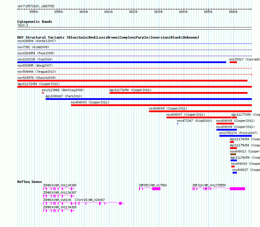Click dgv1090n67 (Park2010) blue bar
Viewport: 260px width, 227px height.
point(149,99)
